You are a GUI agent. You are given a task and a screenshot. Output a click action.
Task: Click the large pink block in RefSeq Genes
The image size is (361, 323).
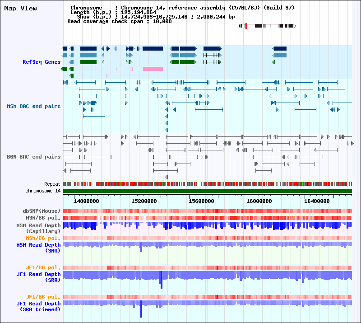pos(153,69)
